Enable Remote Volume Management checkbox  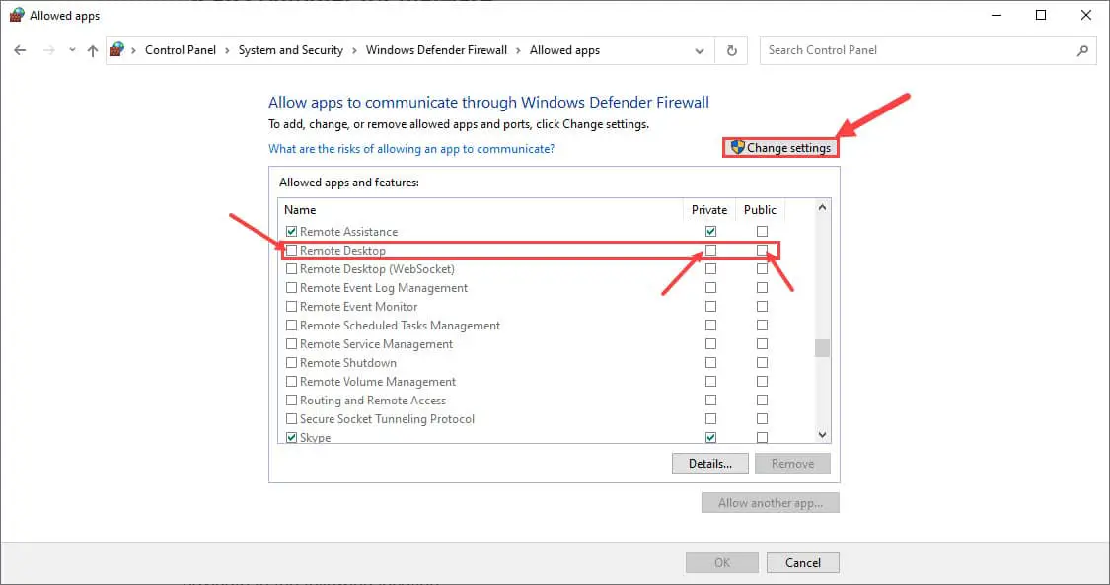[x=291, y=381]
